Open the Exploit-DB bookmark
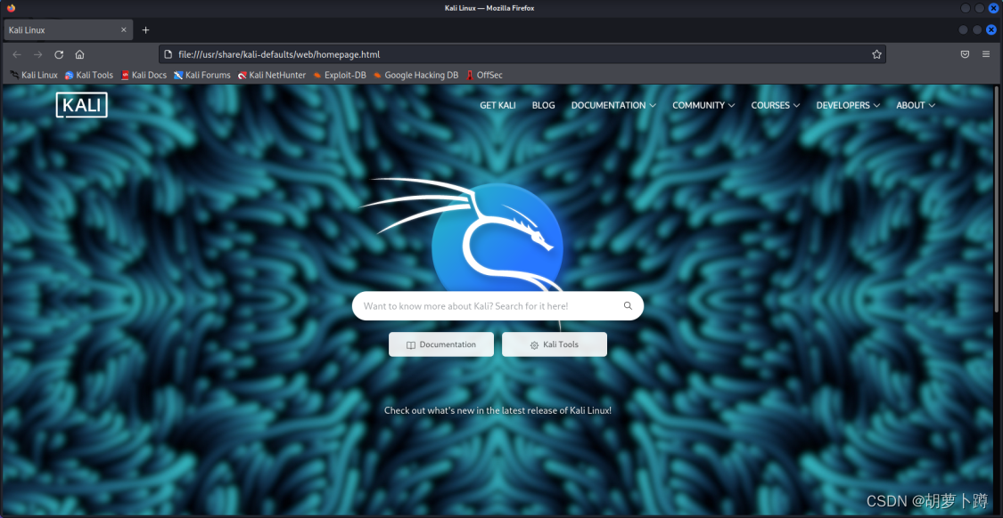 point(340,76)
